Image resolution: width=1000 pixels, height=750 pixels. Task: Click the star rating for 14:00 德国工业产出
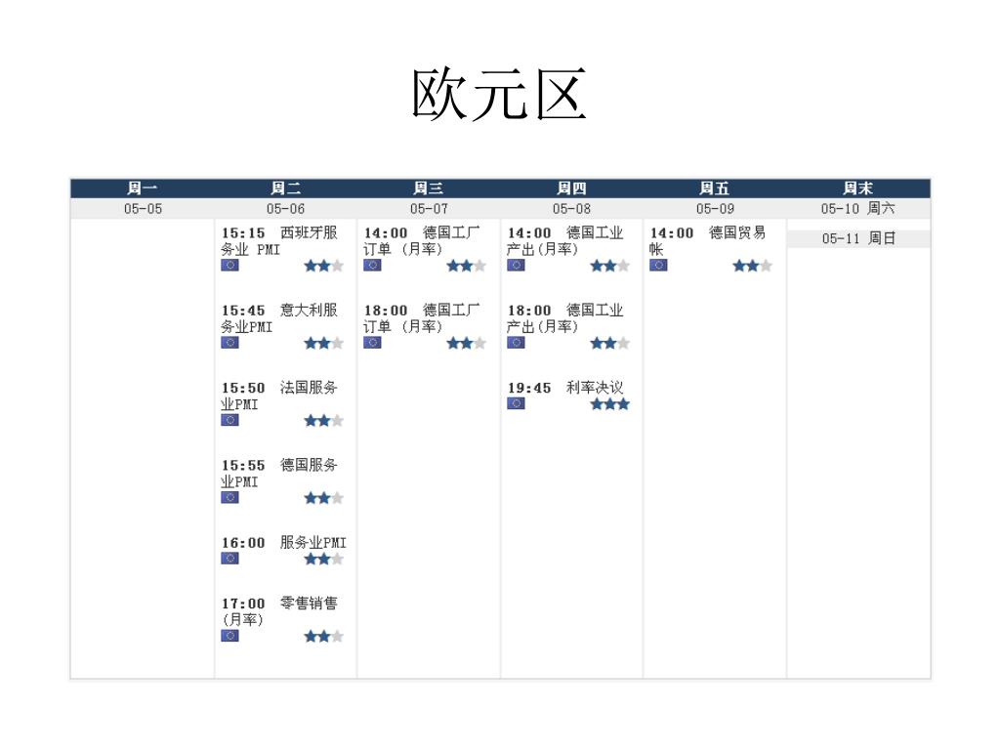[x=609, y=266]
